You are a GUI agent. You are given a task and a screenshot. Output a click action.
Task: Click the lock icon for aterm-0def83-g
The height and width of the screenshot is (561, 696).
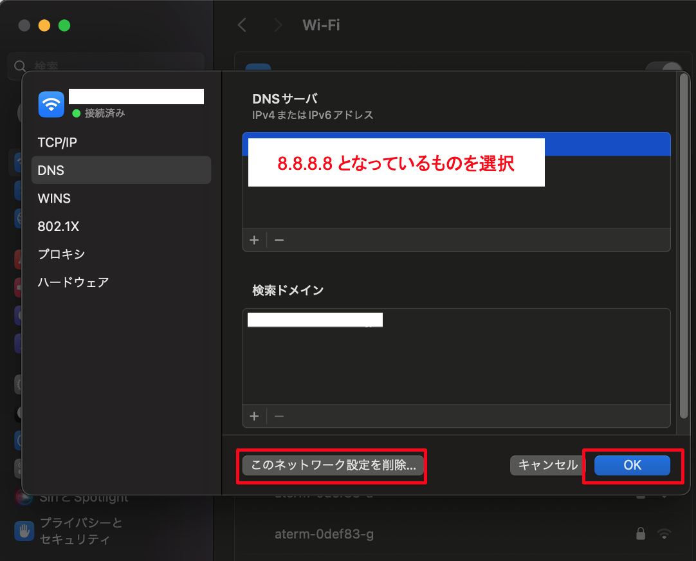click(x=640, y=533)
